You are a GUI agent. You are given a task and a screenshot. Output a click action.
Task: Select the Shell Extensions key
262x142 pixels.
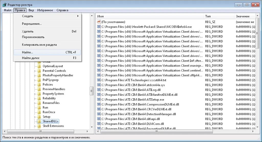tap(53, 126)
